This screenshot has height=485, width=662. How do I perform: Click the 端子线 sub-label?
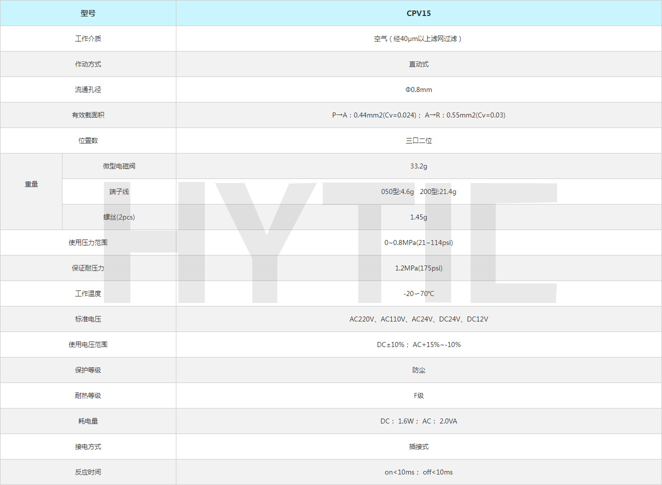click(x=119, y=191)
